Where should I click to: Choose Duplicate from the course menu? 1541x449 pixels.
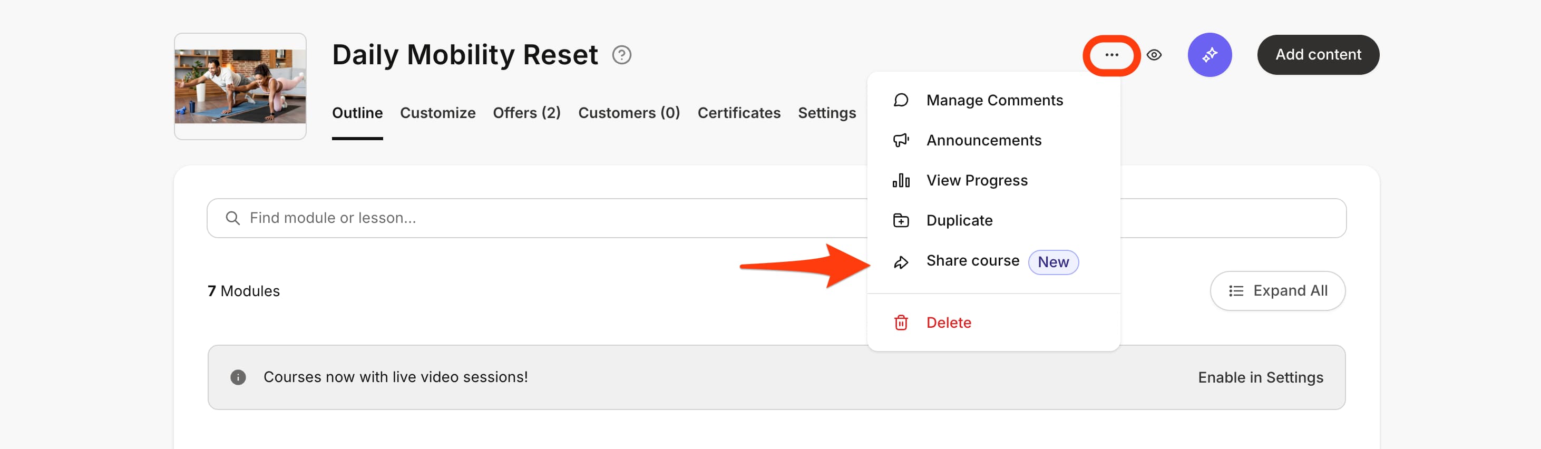click(x=993, y=220)
